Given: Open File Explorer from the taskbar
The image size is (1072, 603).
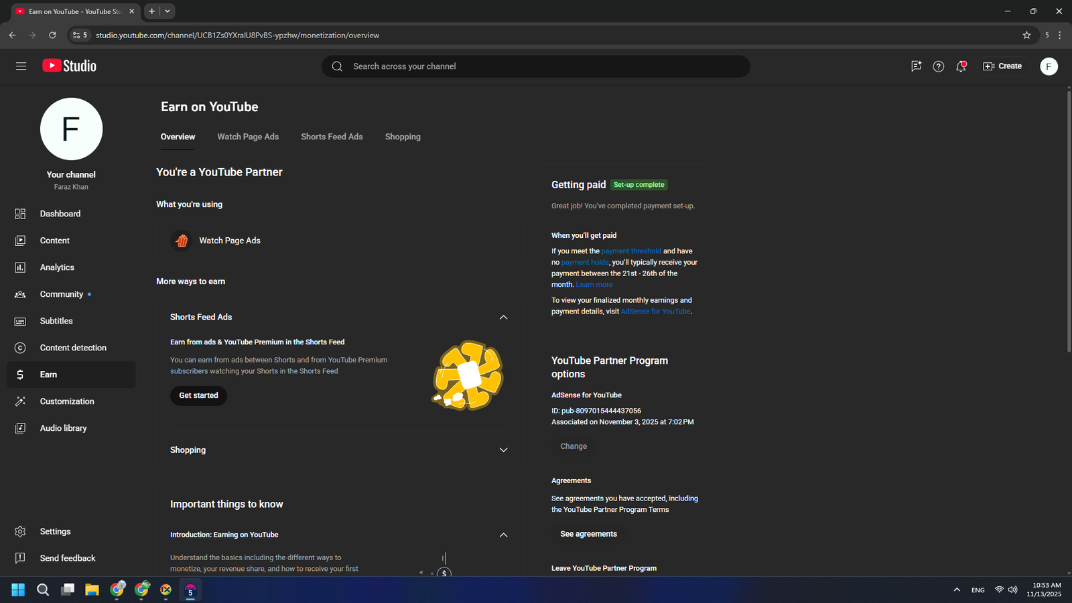Looking at the screenshot, I should (x=92, y=590).
